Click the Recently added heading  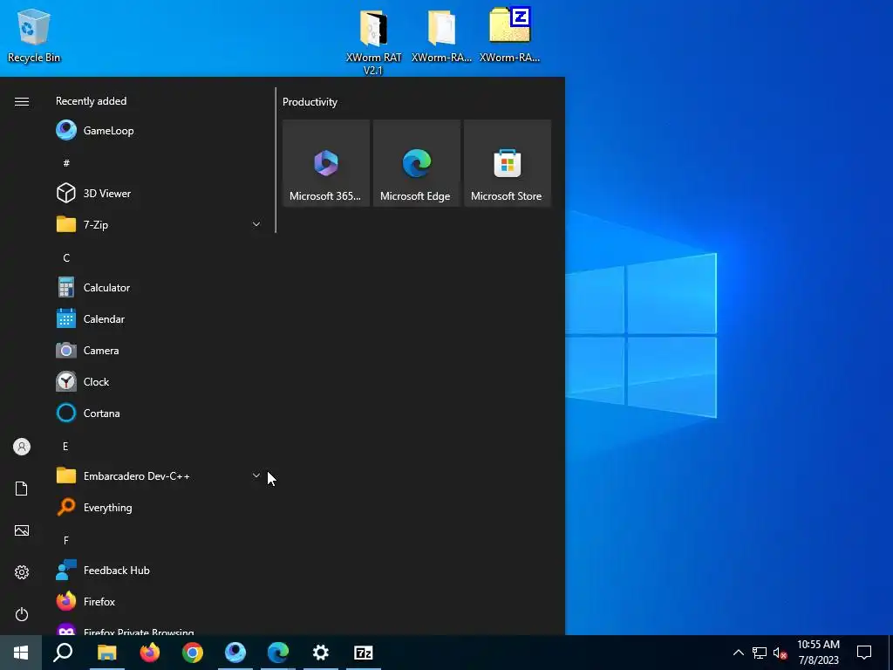(x=91, y=101)
